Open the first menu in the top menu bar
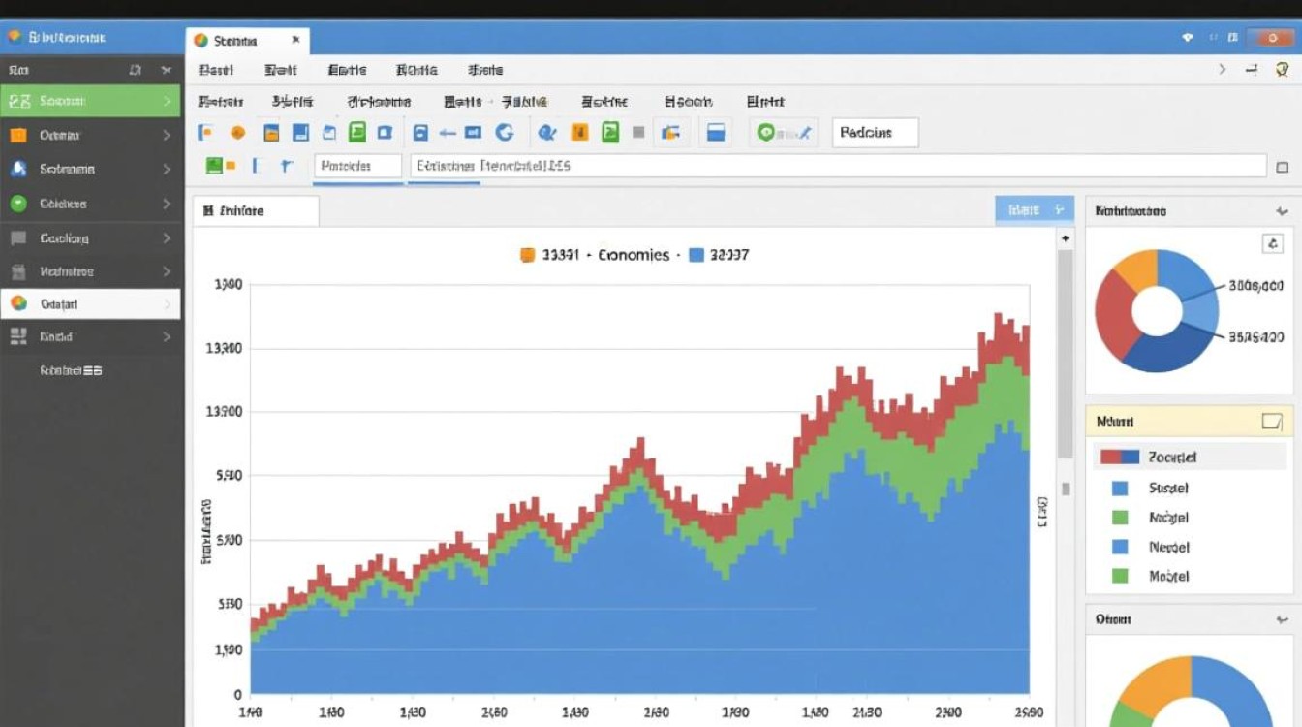The width and height of the screenshot is (1302, 727). [x=217, y=70]
